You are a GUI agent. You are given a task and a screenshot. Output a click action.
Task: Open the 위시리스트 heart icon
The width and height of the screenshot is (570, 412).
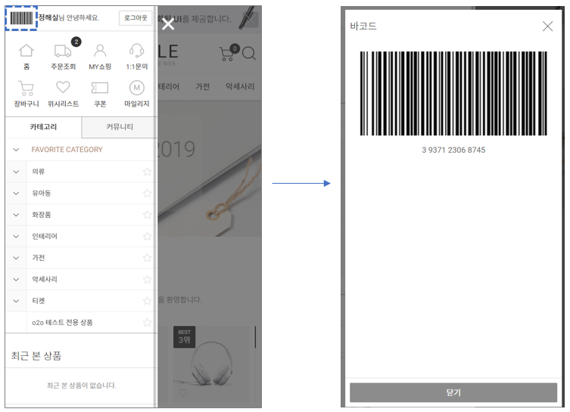click(63, 88)
